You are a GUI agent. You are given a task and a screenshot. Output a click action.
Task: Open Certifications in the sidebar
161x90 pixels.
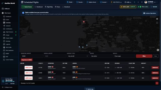[x=8, y=29]
